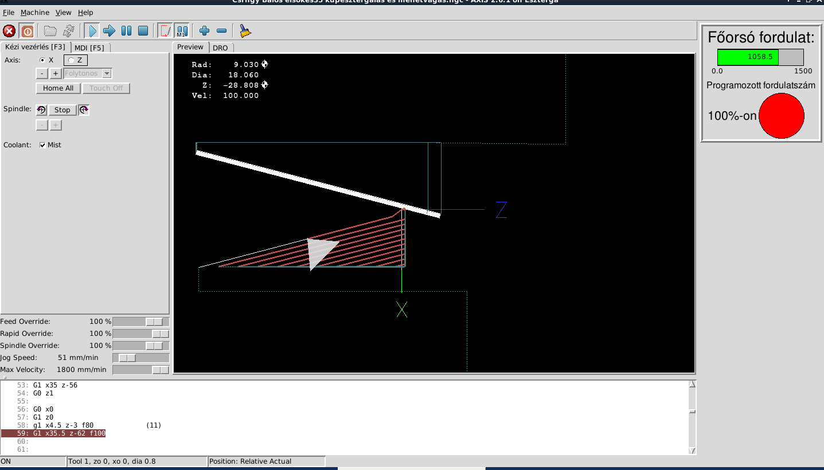Viewport: 824px width, 470px height.
Task: Switch to the MDI [F5] tab
Action: (89, 48)
